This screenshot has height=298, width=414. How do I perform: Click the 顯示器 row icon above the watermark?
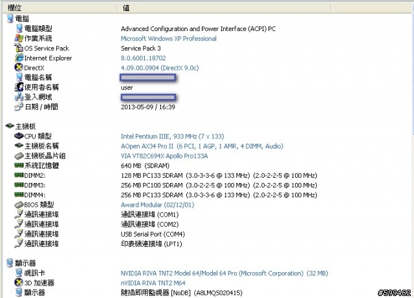tap(19, 292)
